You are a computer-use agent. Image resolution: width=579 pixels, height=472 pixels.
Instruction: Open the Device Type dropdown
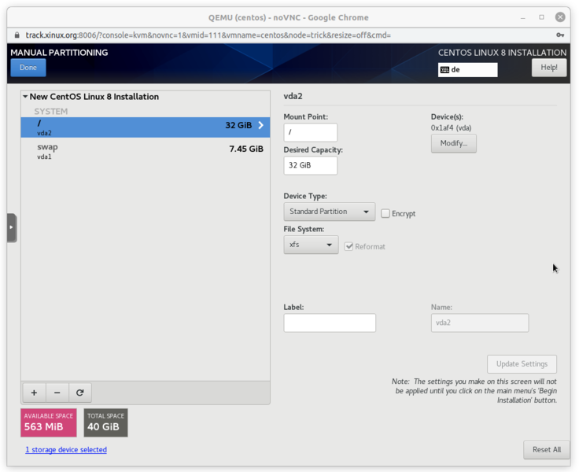(330, 212)
